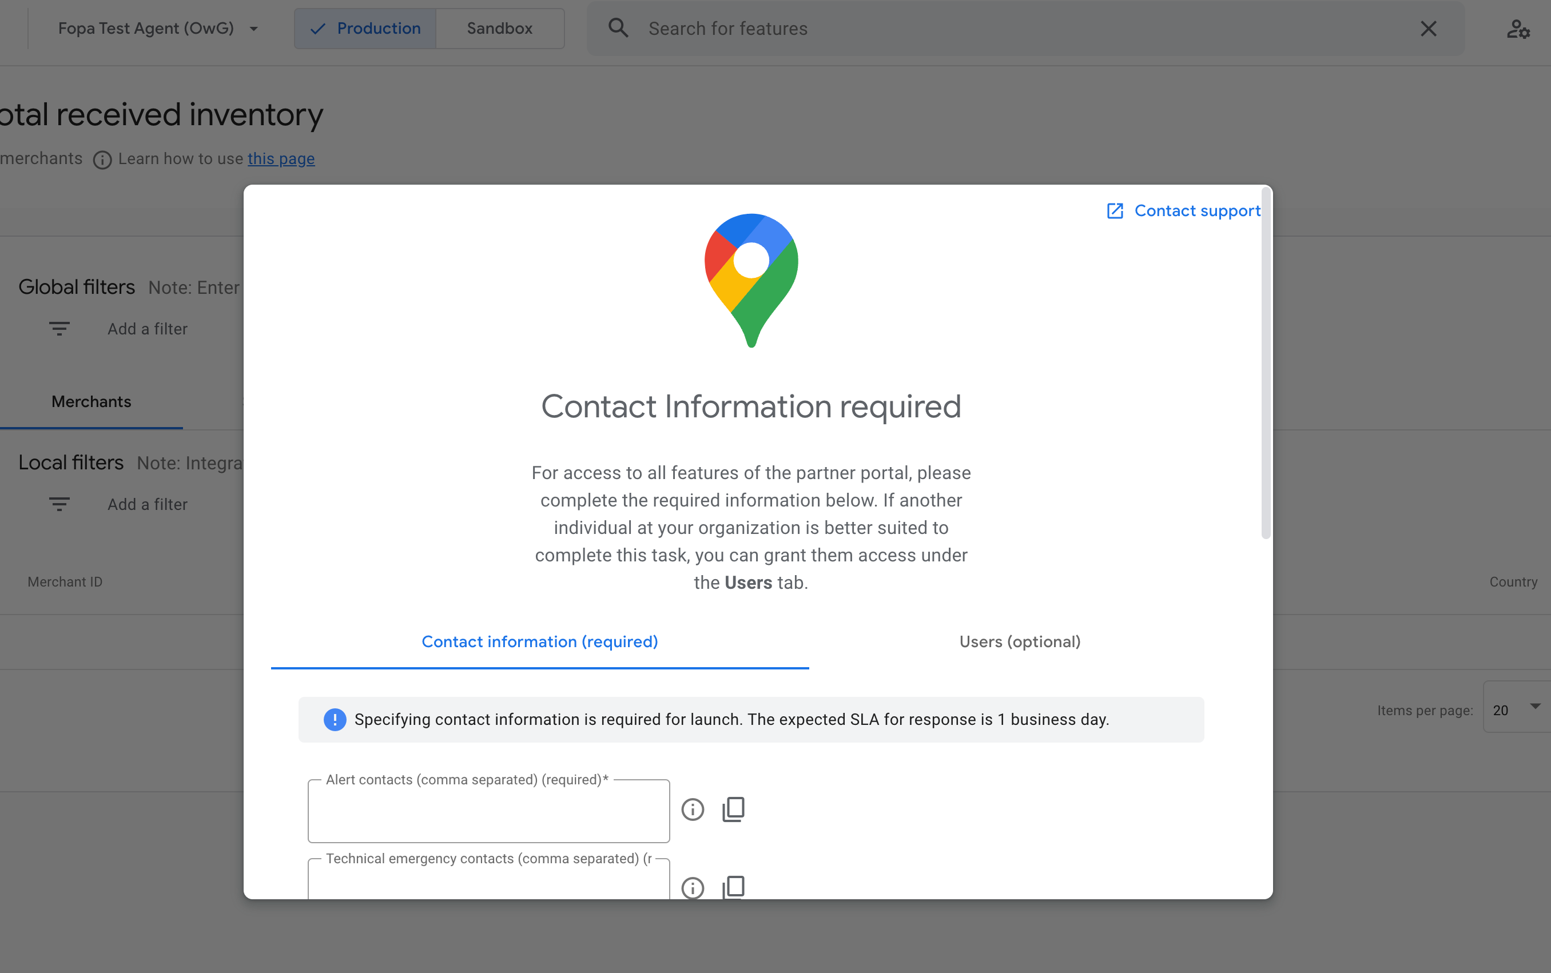The width and height of the screenshot is (1551, 973).
Task: Select the Contact information required tab
Action: click(538, 641)
